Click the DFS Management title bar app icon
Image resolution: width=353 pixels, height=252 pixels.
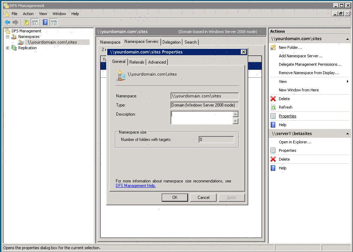[6, 5]
